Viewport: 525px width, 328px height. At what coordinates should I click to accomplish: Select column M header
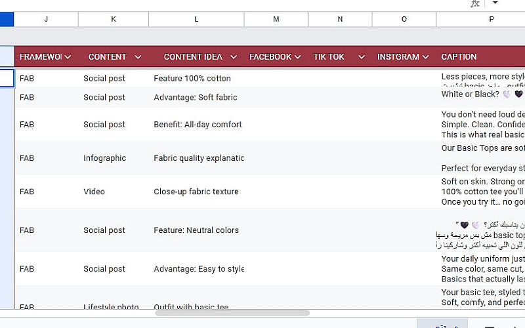276,20
